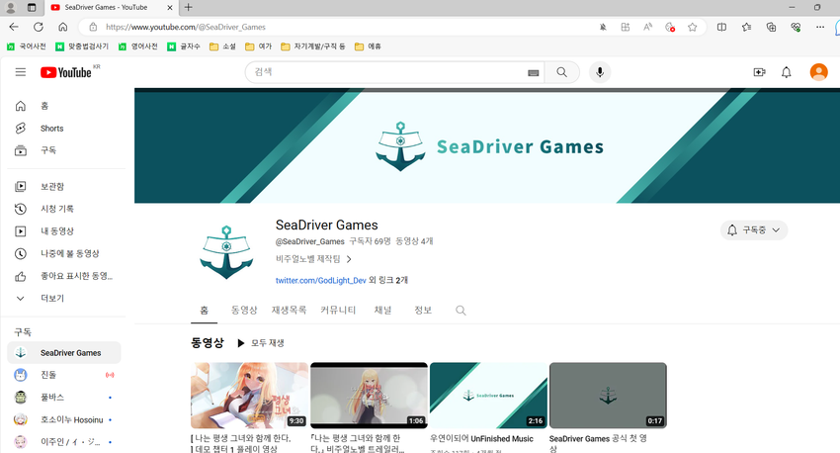This screenshot has width=840, height=453.
Task: Open 호소이누 Hosoinu subscription channel
Action: point(64,419)
